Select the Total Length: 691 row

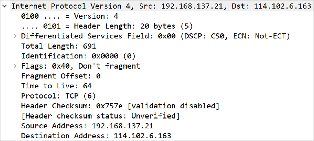tap(157, 46)
